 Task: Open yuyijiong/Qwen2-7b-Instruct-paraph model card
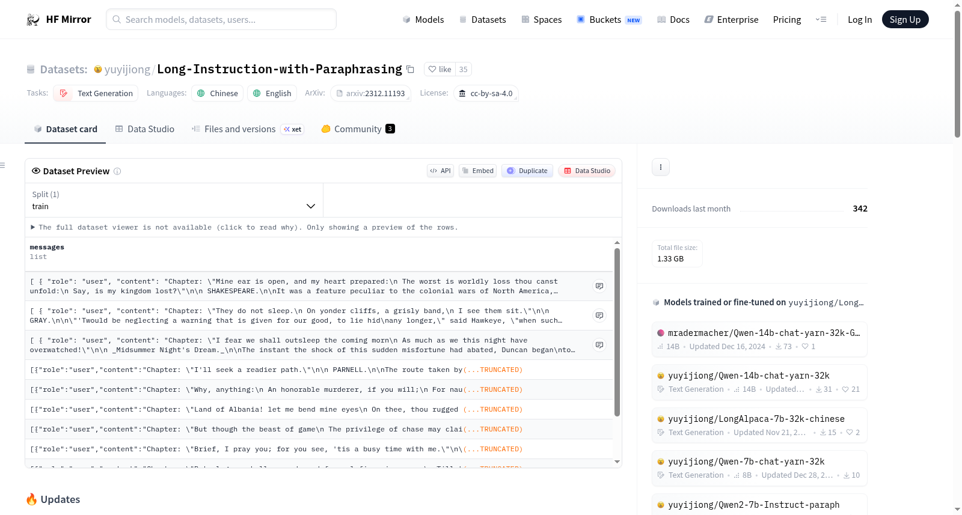pos(759,505)
